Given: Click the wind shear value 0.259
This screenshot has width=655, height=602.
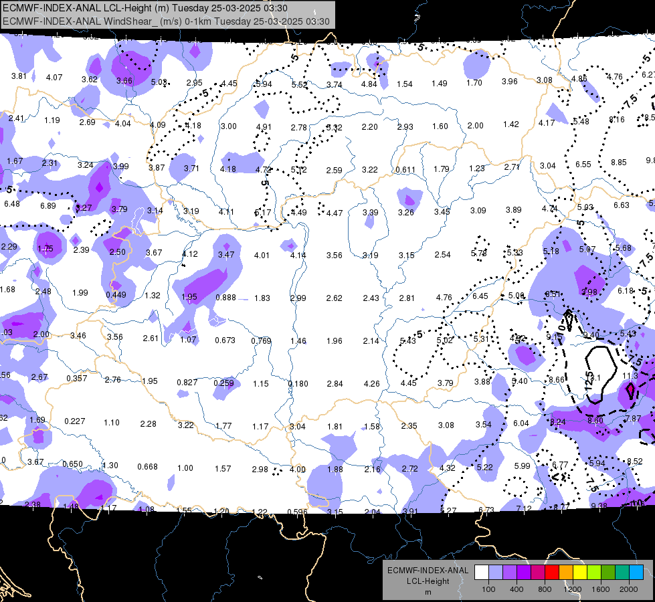Looking at the screenshot, I should point(224,383).
